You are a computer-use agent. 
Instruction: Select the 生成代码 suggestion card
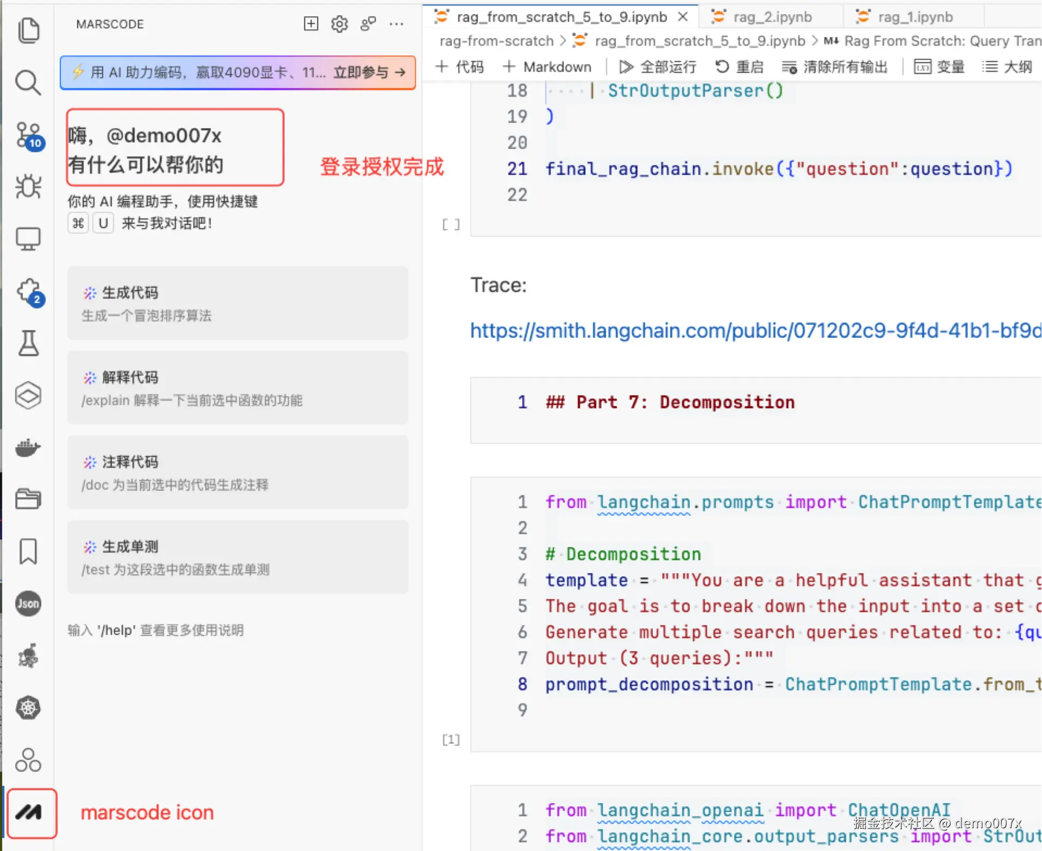[238, 303]
